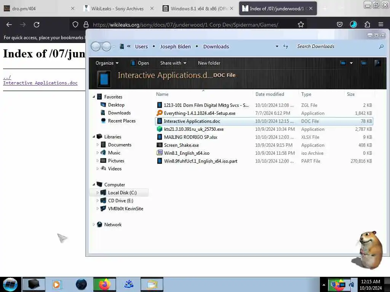Expand the Local Disk (C:) node
Screen dimensions: 390x292
(x=97, y=193)
